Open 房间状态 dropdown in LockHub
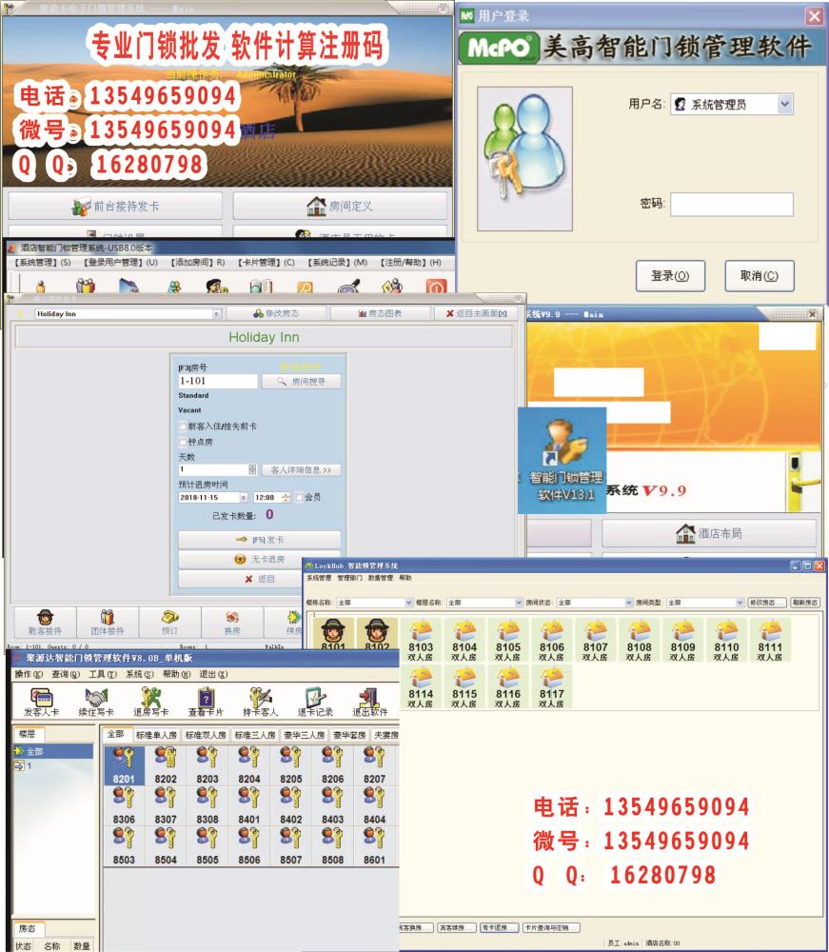Image resolution: width=829 pixels, height=952 pixels. click(629, 603)
